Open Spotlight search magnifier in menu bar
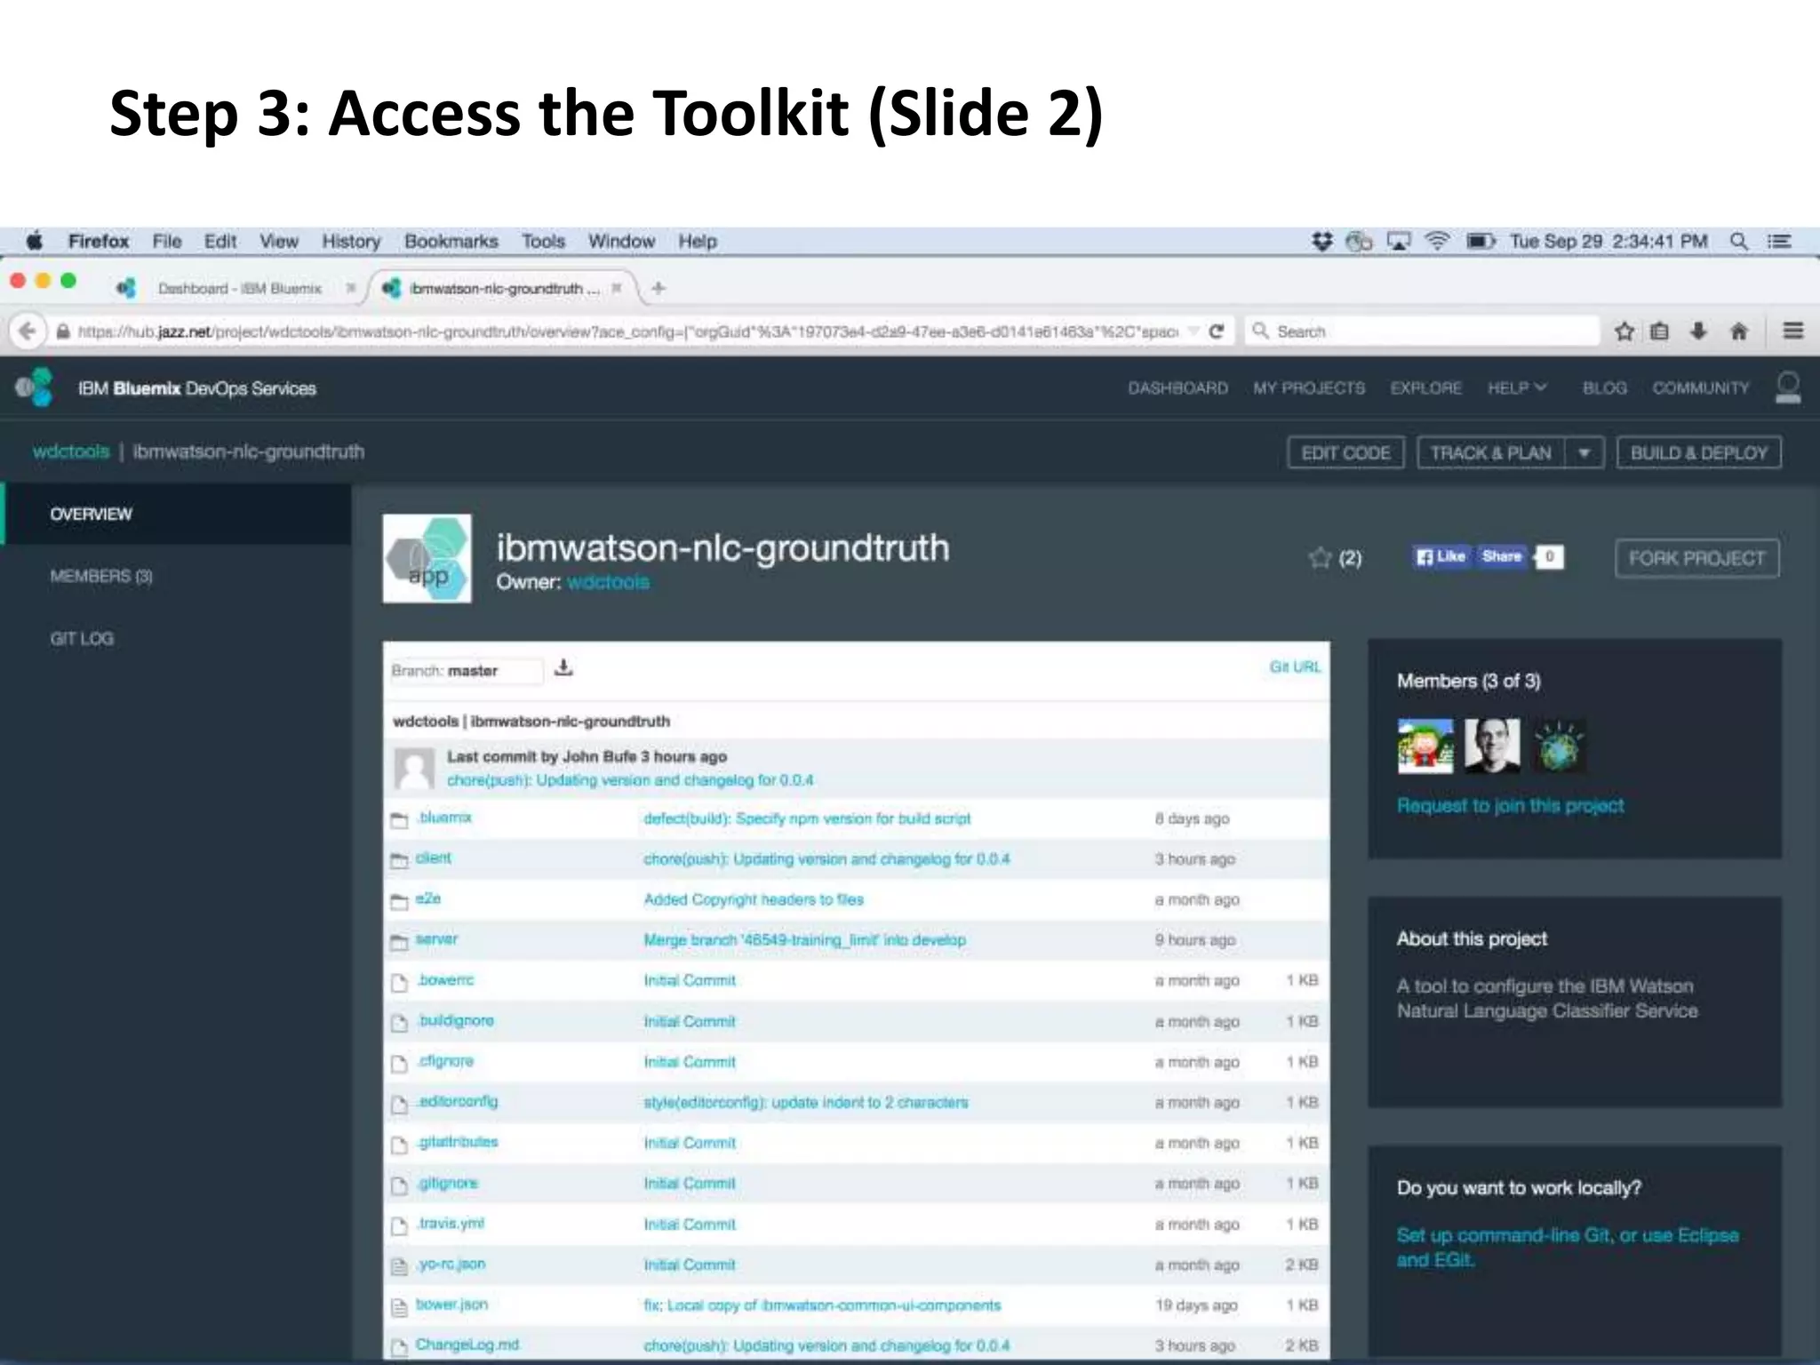 click(x=1739, y=241)
